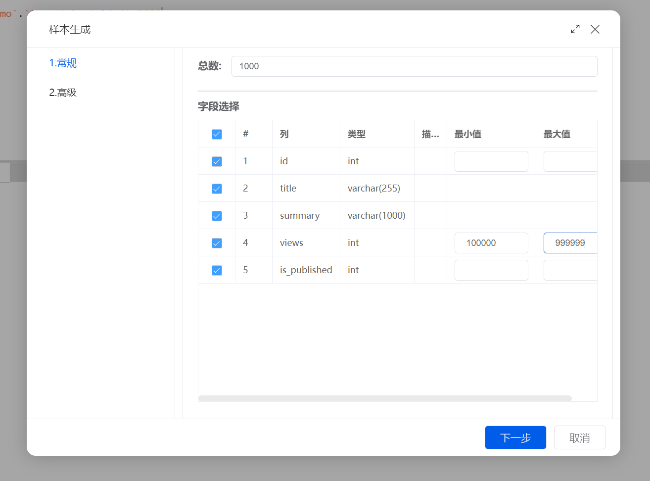Image resolution: width=650 pixels, height=481 pixels.
Task: Click the varchar(1000) type cell
Action: click(x=376, y=216)
